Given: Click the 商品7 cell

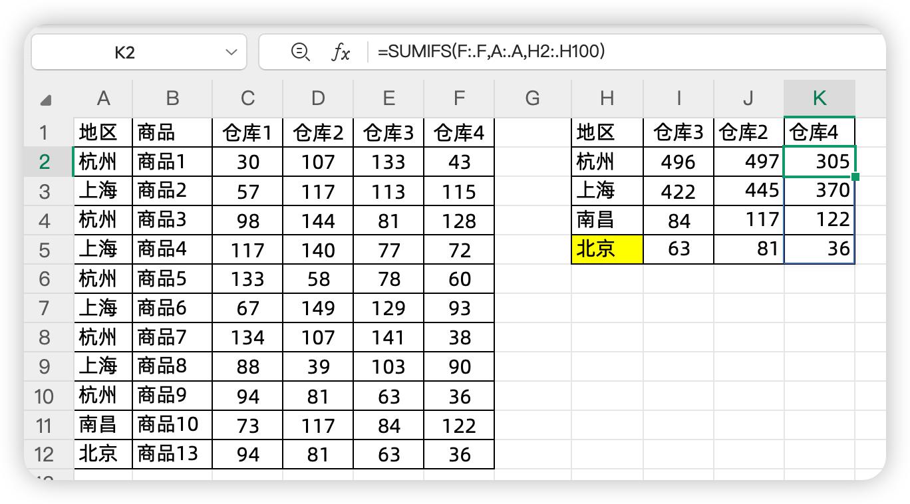Looking at the screenshot, I should click(172, 337).
